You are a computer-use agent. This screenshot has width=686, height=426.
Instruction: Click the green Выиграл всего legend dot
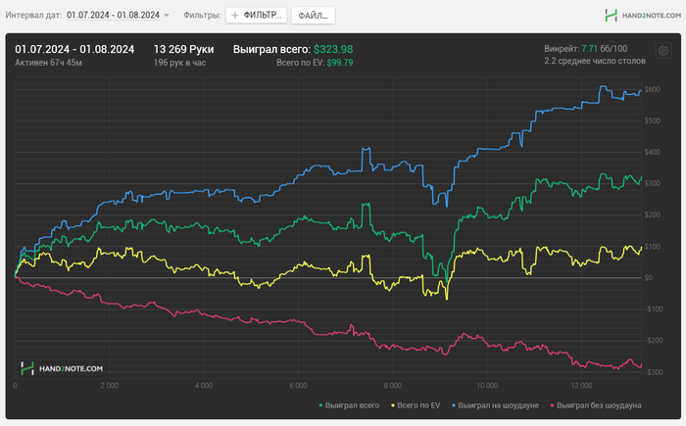[x=321, y=404]
